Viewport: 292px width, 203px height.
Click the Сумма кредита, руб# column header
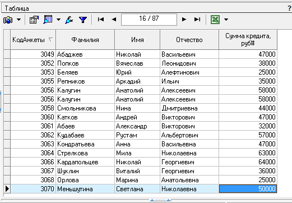(x=248, y=40)
